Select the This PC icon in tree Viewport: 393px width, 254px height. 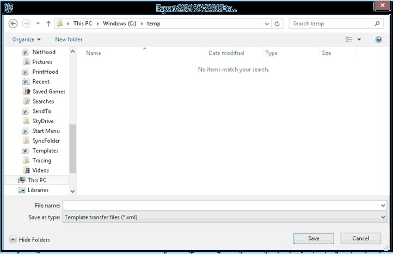[x=22, y=180]
